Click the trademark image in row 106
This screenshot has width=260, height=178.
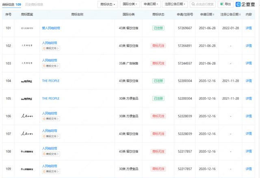tap(28, 116)
